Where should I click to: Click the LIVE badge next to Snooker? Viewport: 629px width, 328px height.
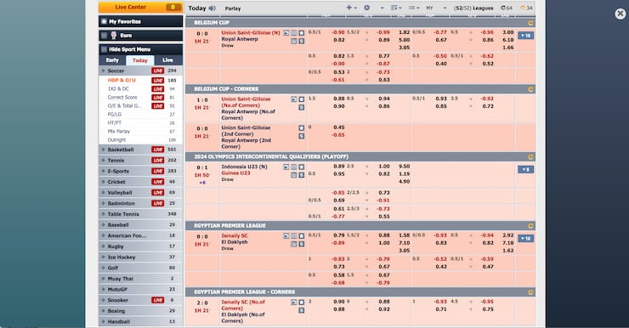(157, 300)
